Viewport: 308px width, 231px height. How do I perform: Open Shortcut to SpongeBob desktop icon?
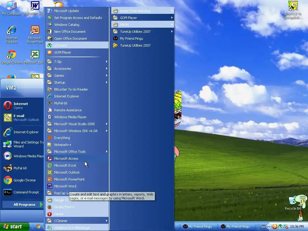tap(293, 10)
